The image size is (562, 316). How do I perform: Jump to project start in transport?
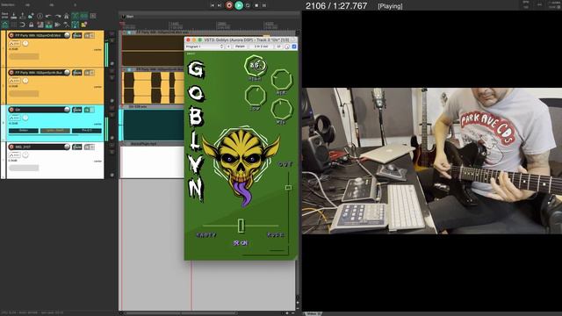pos(213,5)
